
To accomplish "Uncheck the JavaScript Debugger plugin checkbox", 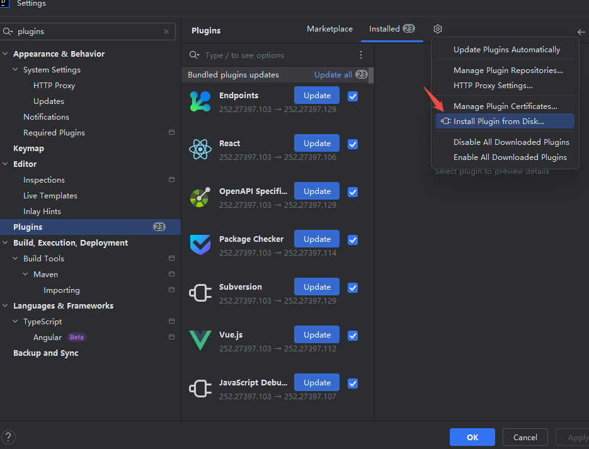I will pyautogui.click(x=353, y=384).
